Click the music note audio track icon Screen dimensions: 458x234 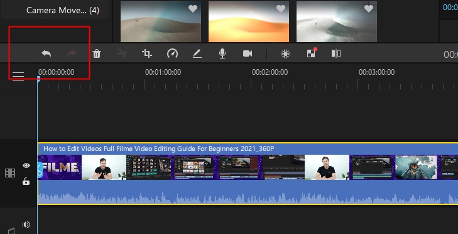(11, 231)
